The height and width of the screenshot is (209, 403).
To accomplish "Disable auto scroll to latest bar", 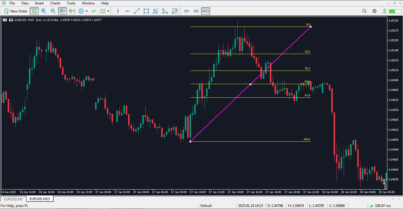I will [x=63, y=11].
